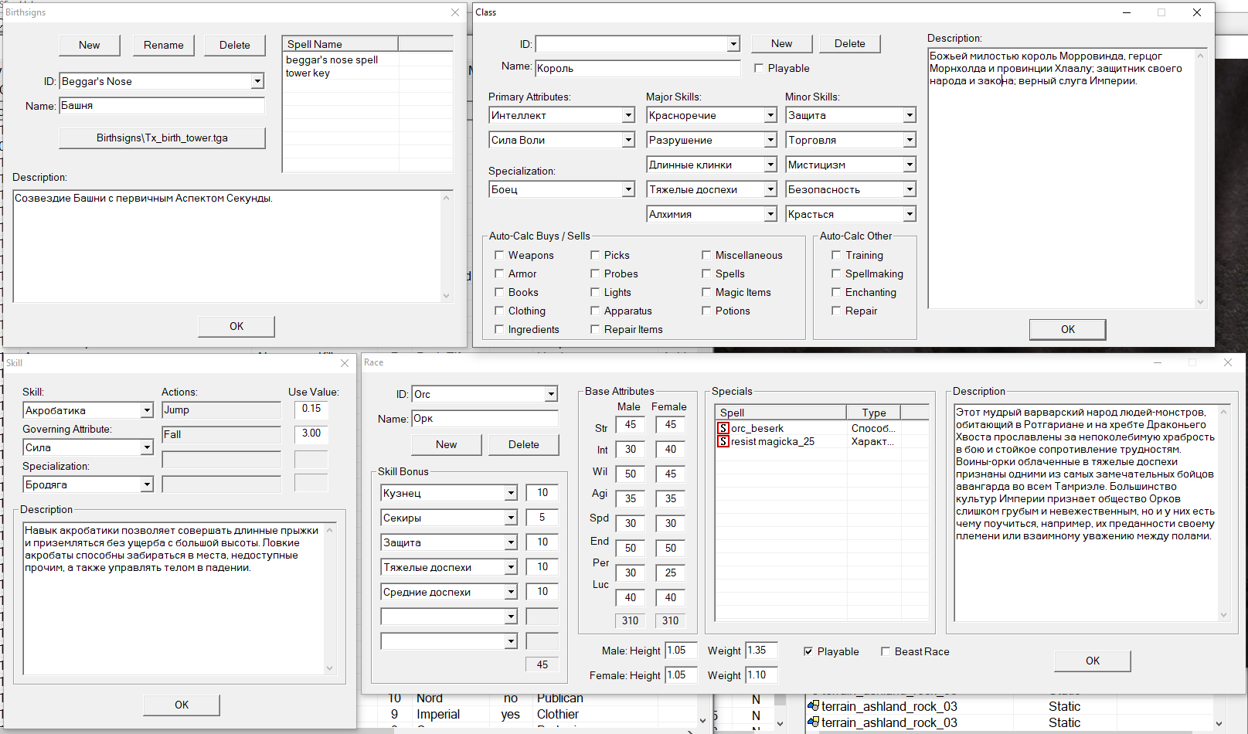This screenshot has width=1248, height=734.
Task: Click Delete in the Class window
Action: click(850, 43)
